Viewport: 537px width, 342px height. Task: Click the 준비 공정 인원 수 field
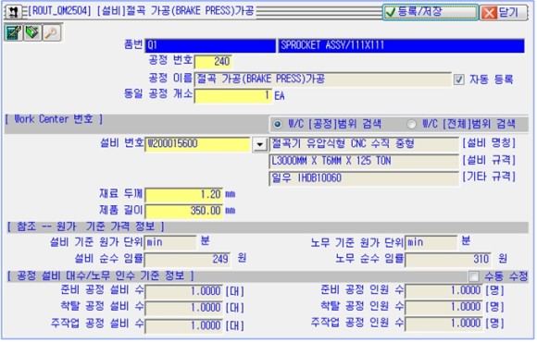tap(444, 291)
